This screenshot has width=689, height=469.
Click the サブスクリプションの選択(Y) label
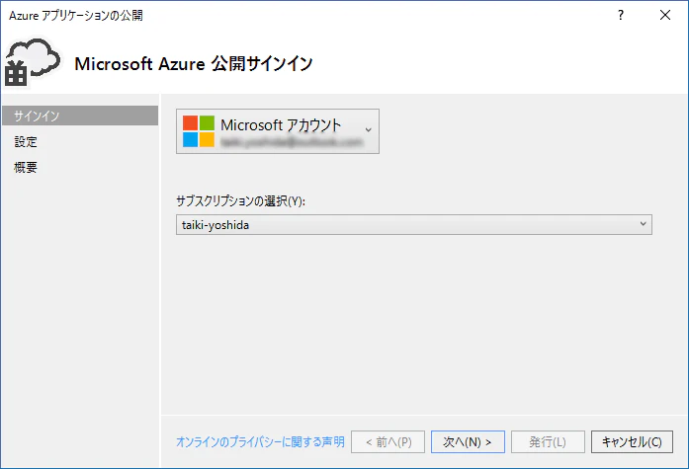[x=241, y=201]
